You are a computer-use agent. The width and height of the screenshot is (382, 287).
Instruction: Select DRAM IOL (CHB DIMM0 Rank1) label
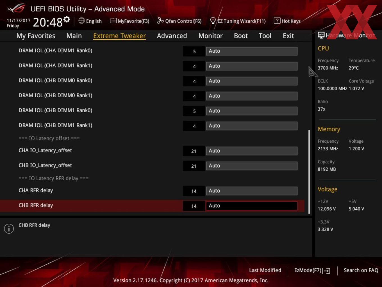[x=55, y=95]
